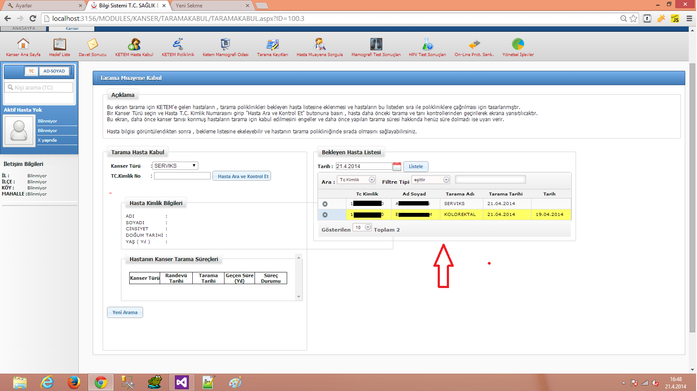Viewport: 697px width, 391px height.
Task: Open Mamografi Test Sonuçları icon
Action: [376, 44]
